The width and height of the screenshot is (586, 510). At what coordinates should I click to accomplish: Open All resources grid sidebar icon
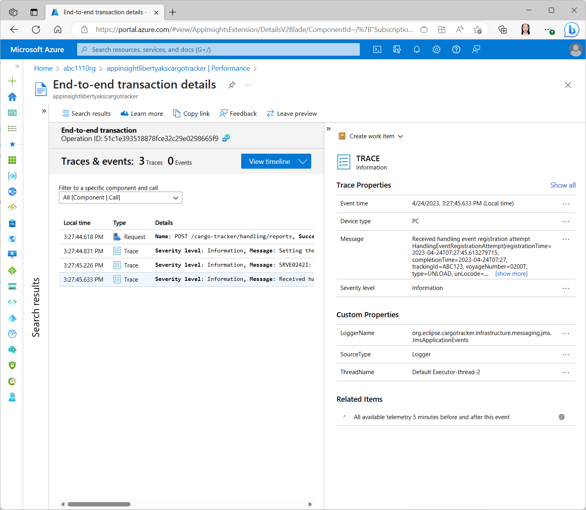12,160
